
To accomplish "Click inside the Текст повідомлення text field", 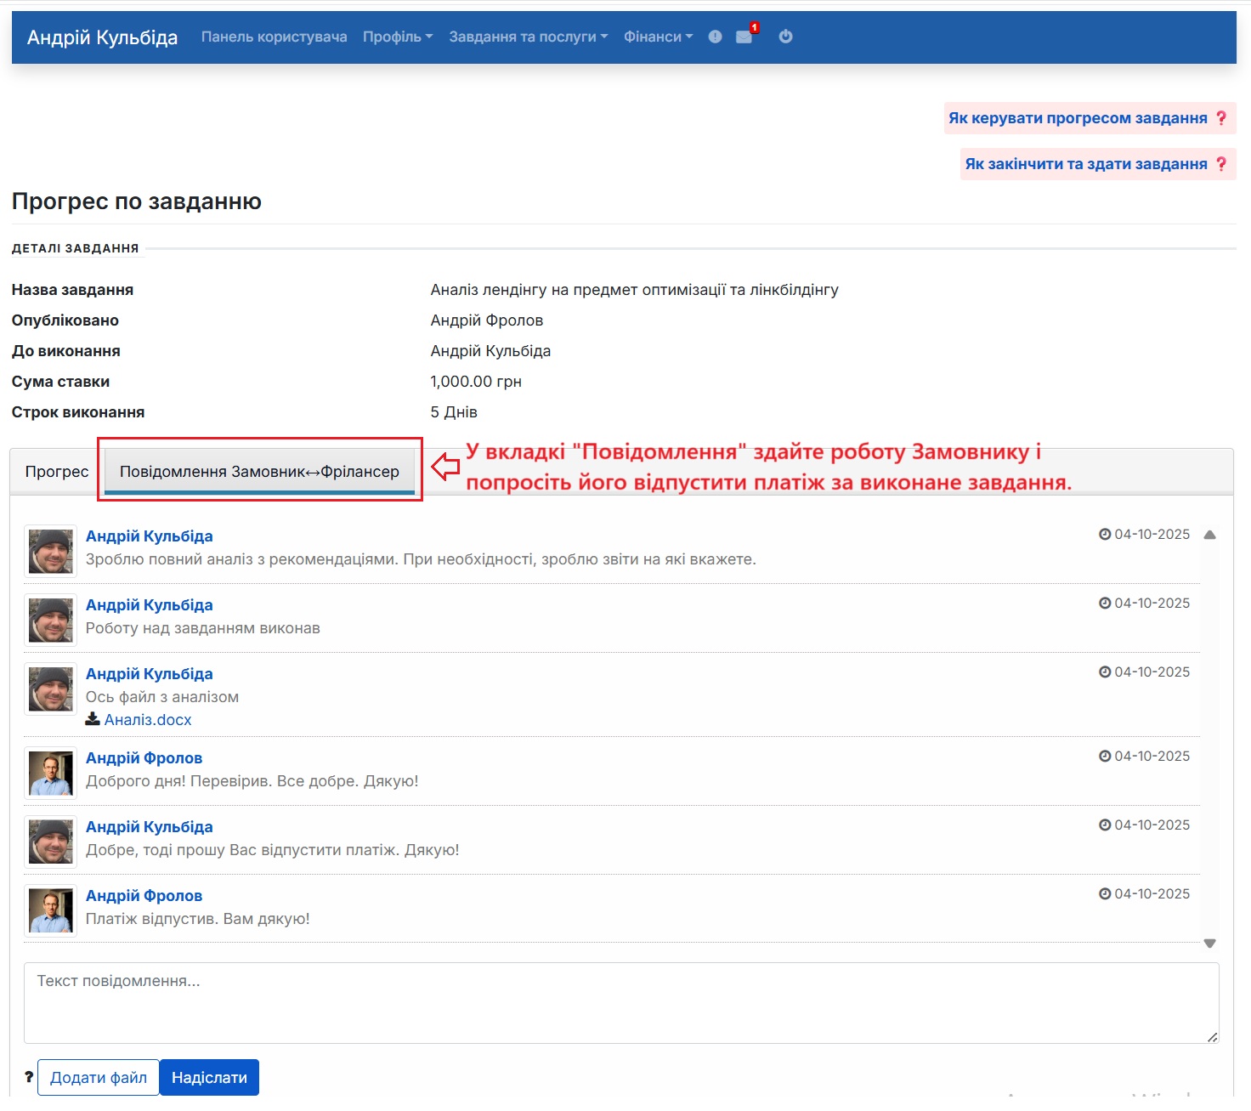I will 620,1003.
